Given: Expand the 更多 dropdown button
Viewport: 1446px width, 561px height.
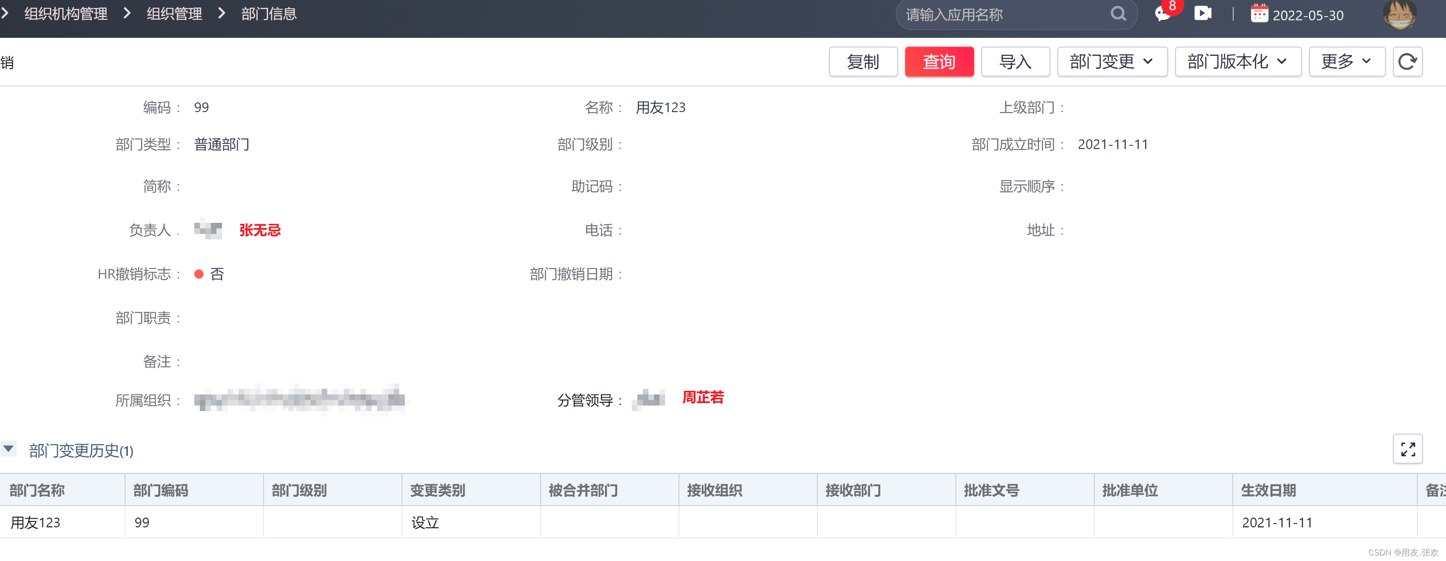Looking at the screenshot, I should tap(1346, 62).
